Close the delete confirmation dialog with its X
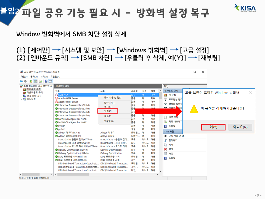 tap(250, 93)
